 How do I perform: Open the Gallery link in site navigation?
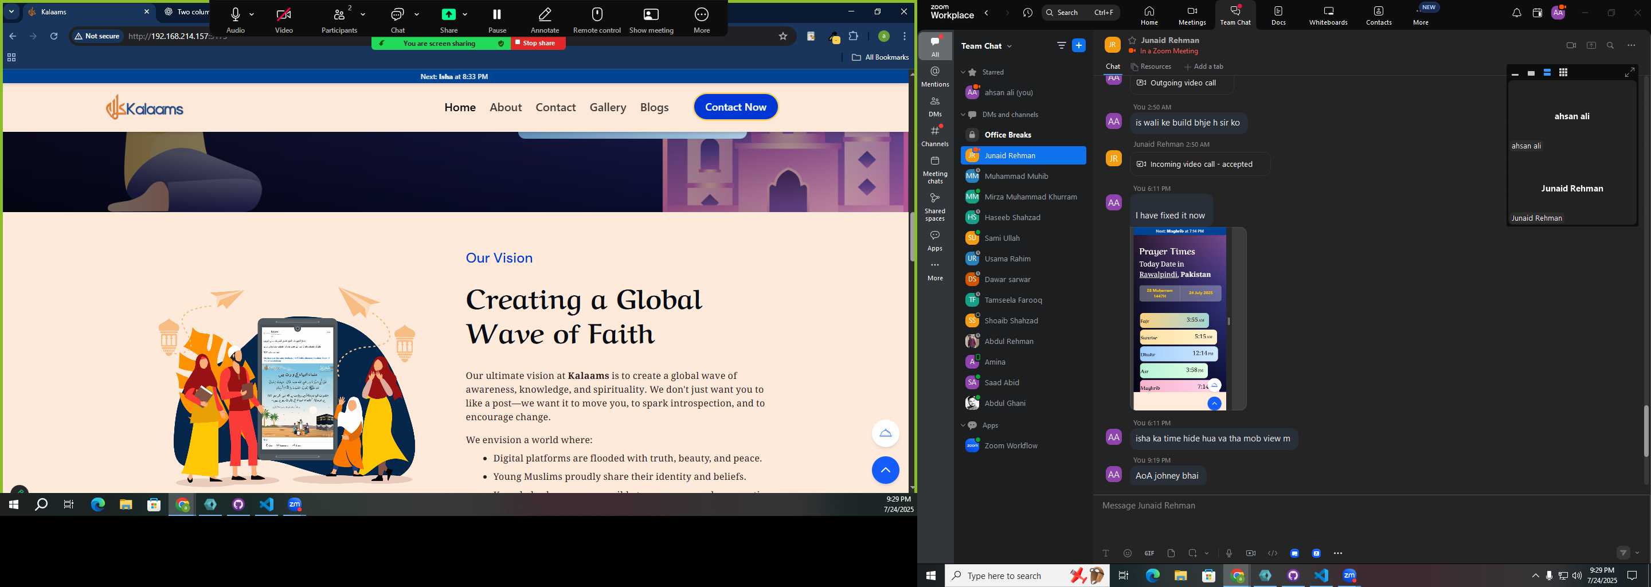[608, 107]
